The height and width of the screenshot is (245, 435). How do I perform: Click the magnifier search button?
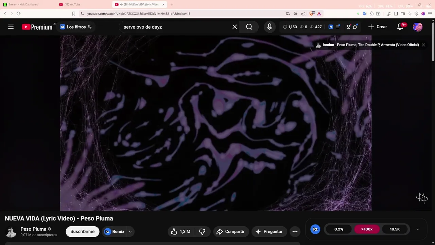tap(249, 27)
